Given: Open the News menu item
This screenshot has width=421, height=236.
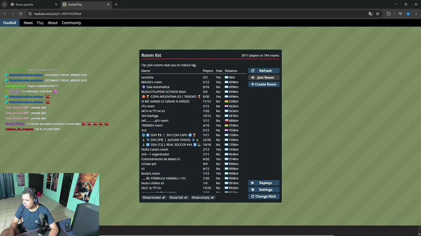Looking at the screenshot, I should click(28, 23).
